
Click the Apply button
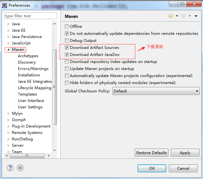click(x=185, y=153)
